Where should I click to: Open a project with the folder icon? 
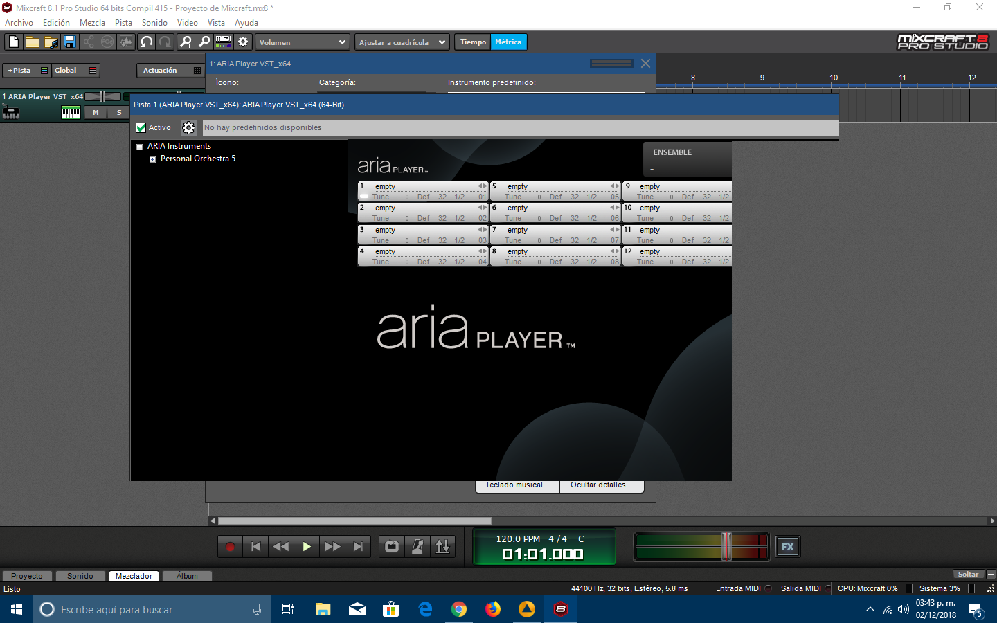[x=33, y=42]
